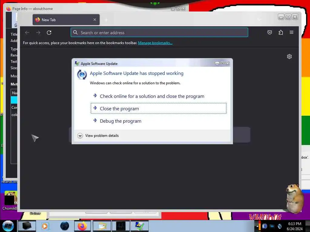Close the Apple Software Update dialog
This screenshot has width=310, height=232.
pyautogui.click(x=228, y=63)
